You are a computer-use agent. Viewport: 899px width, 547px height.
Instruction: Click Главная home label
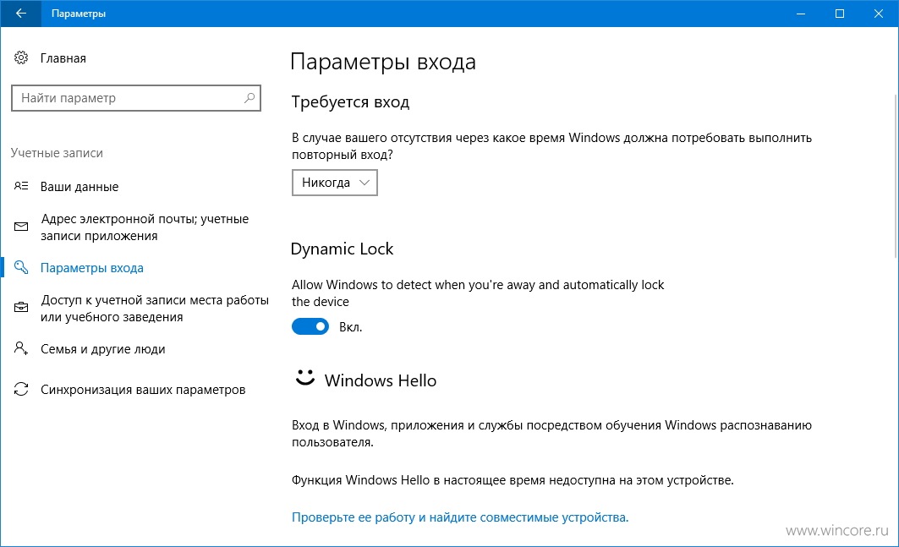tap(63, 58)
